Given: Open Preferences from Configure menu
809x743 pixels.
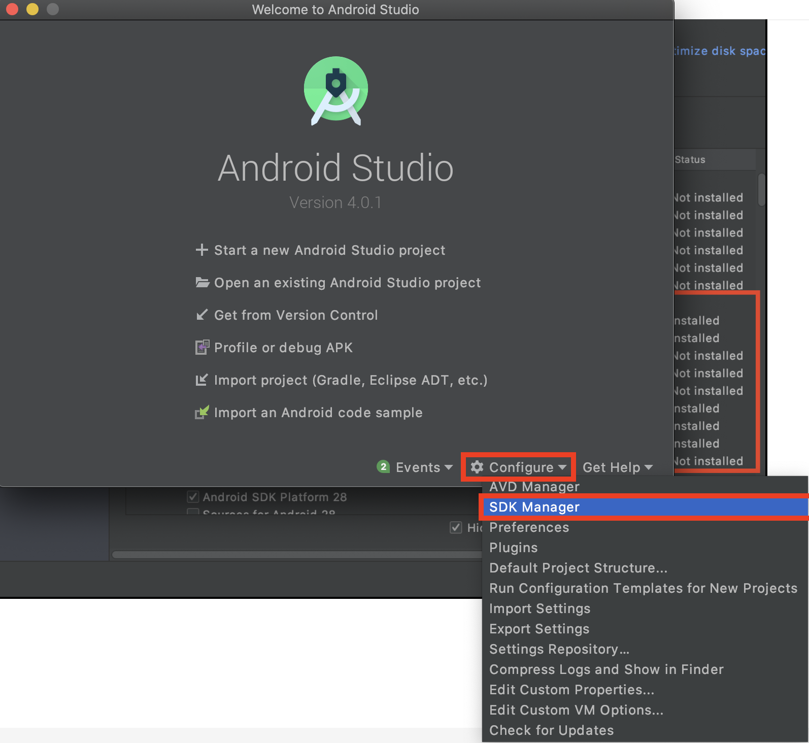Looking at the screenshot, I should tap(645, 527).
